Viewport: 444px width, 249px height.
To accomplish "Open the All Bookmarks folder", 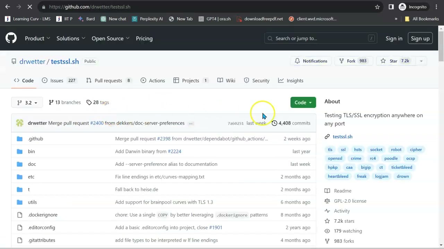I will [x=422, y=19].
